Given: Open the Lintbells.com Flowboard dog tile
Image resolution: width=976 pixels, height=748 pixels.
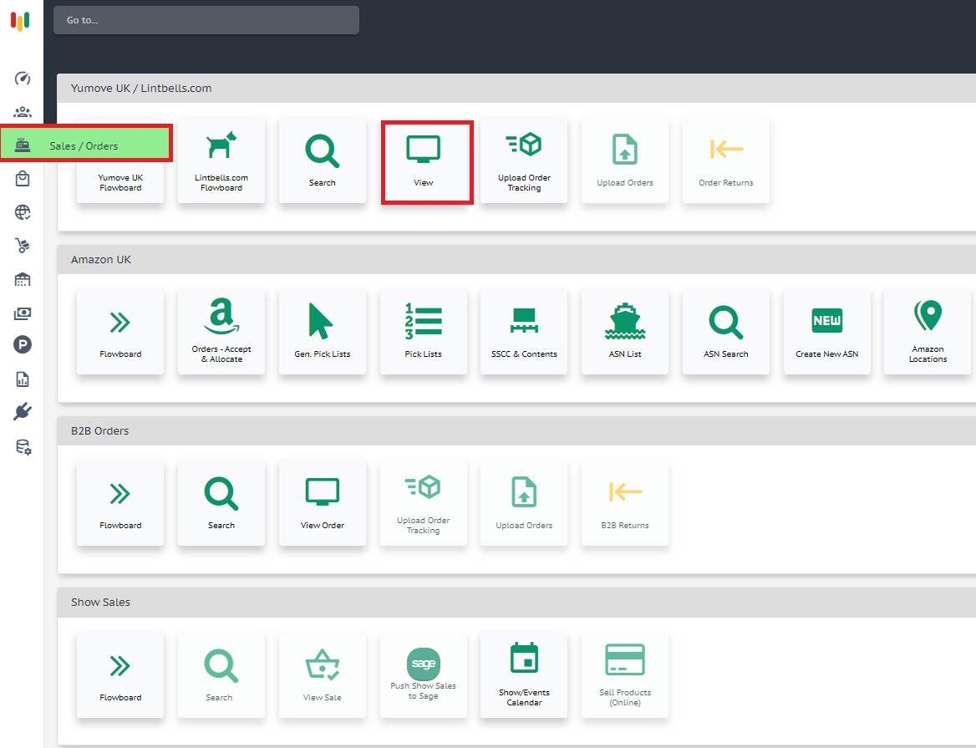Looking at the screenshot, I should (x=221, y=160).
